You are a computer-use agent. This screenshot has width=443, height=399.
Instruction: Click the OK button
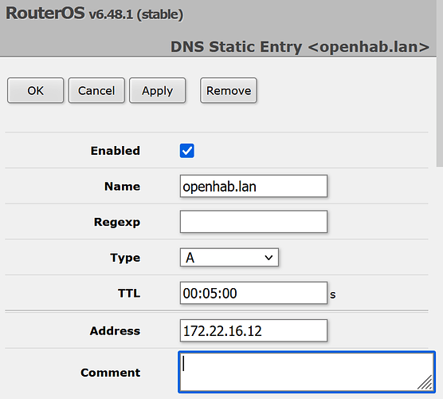coord(35,90)
